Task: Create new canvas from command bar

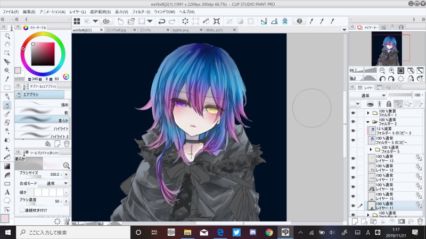Action: click(x=121, y=21)
